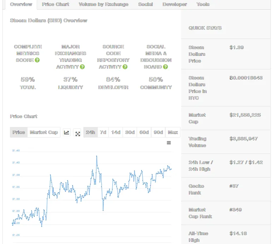Set chart range to Max

(173, 132)
